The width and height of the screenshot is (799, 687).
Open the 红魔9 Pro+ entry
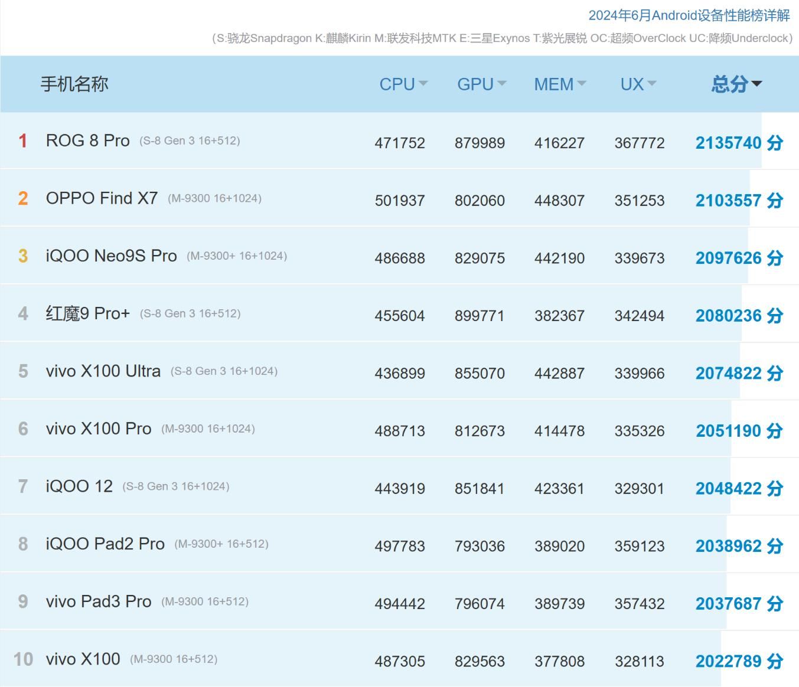click(x=87, y=313)
